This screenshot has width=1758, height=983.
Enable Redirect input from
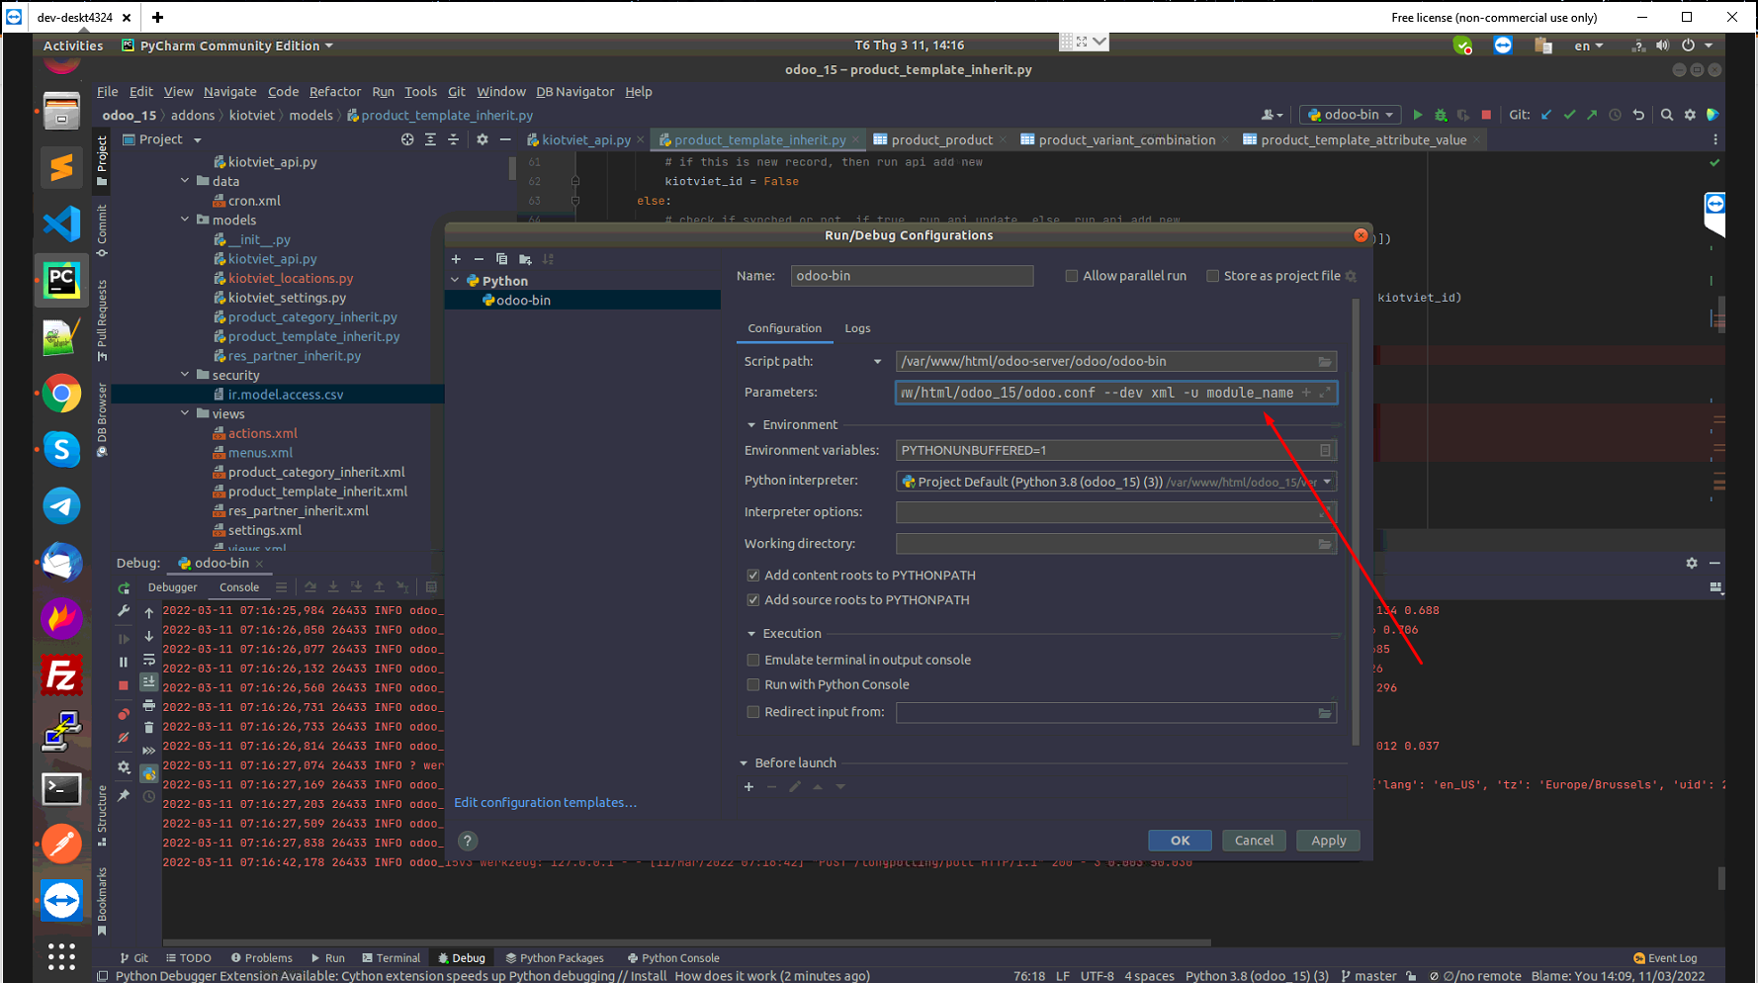[x=753, y=712]
